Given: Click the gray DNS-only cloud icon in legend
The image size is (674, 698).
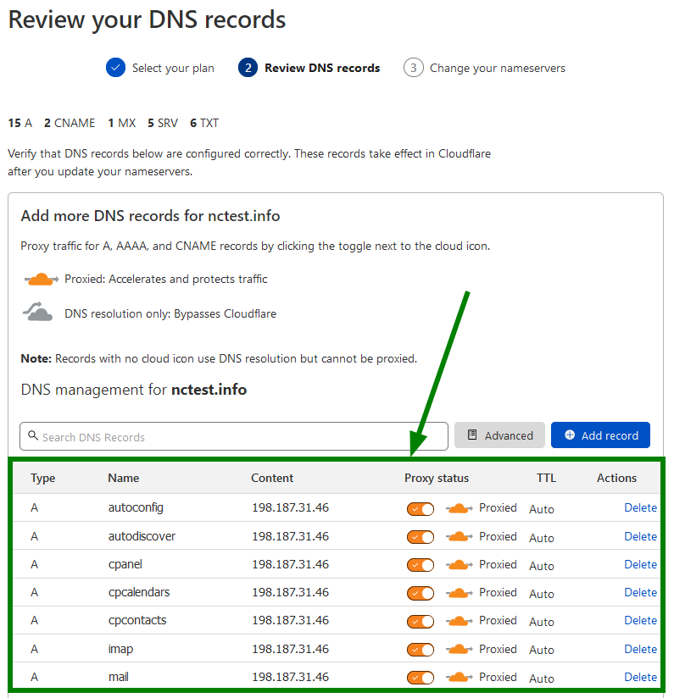Looking at the screenshot, I should pos(37,313).
